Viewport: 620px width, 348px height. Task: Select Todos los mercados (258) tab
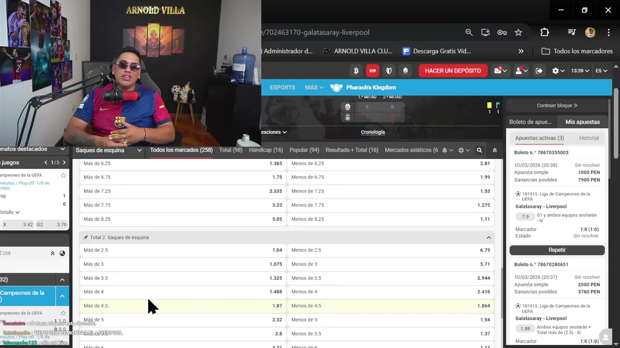[181, 150]
